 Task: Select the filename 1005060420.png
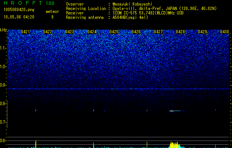tap(19, 10)
